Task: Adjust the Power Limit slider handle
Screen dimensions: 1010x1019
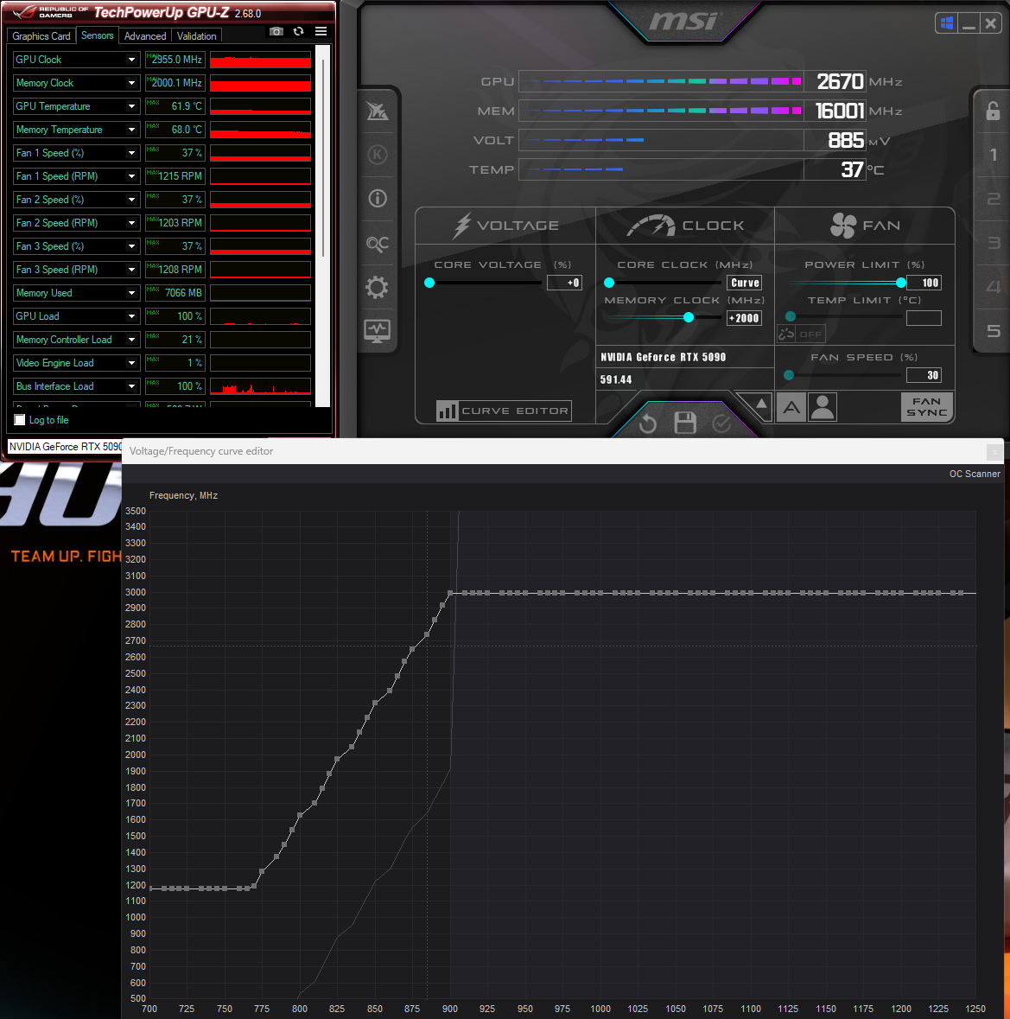Action: click(901, 283)
